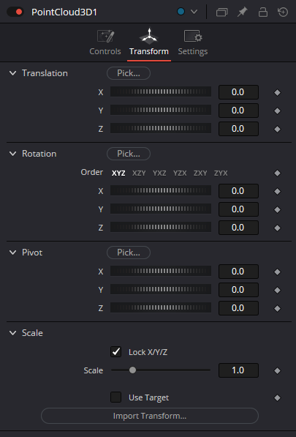Click the Import Transform button

tap(150, 416)
